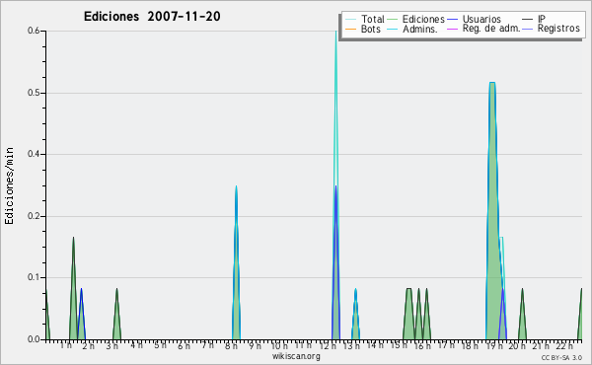
Task: Click the '18 h' x-axis label
Action: [470, 346]
